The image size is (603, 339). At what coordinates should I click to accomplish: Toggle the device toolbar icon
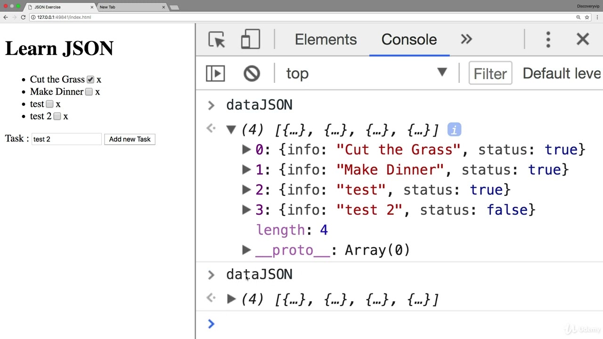[251, 40]
